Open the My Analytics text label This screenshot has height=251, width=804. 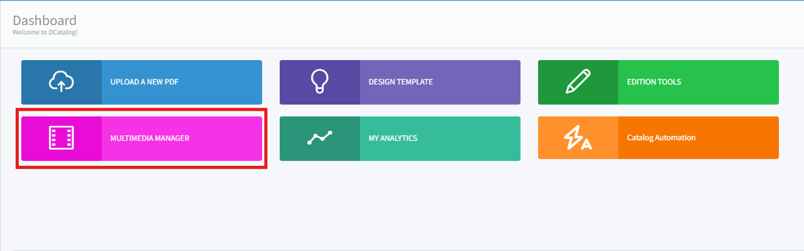(x=393, y=138)
